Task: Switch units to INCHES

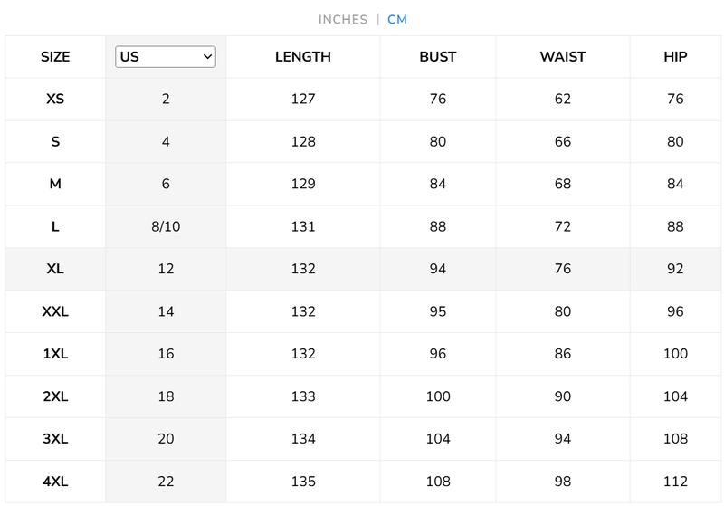Action: (343, 19)
